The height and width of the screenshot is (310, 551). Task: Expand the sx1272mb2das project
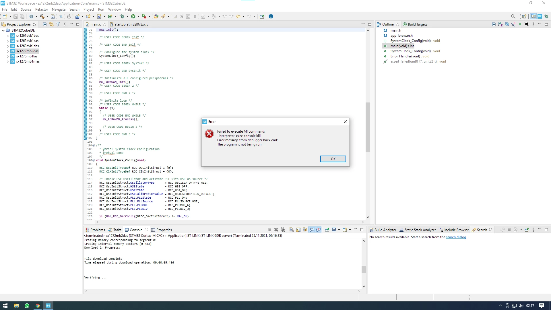tap(8, 51)
